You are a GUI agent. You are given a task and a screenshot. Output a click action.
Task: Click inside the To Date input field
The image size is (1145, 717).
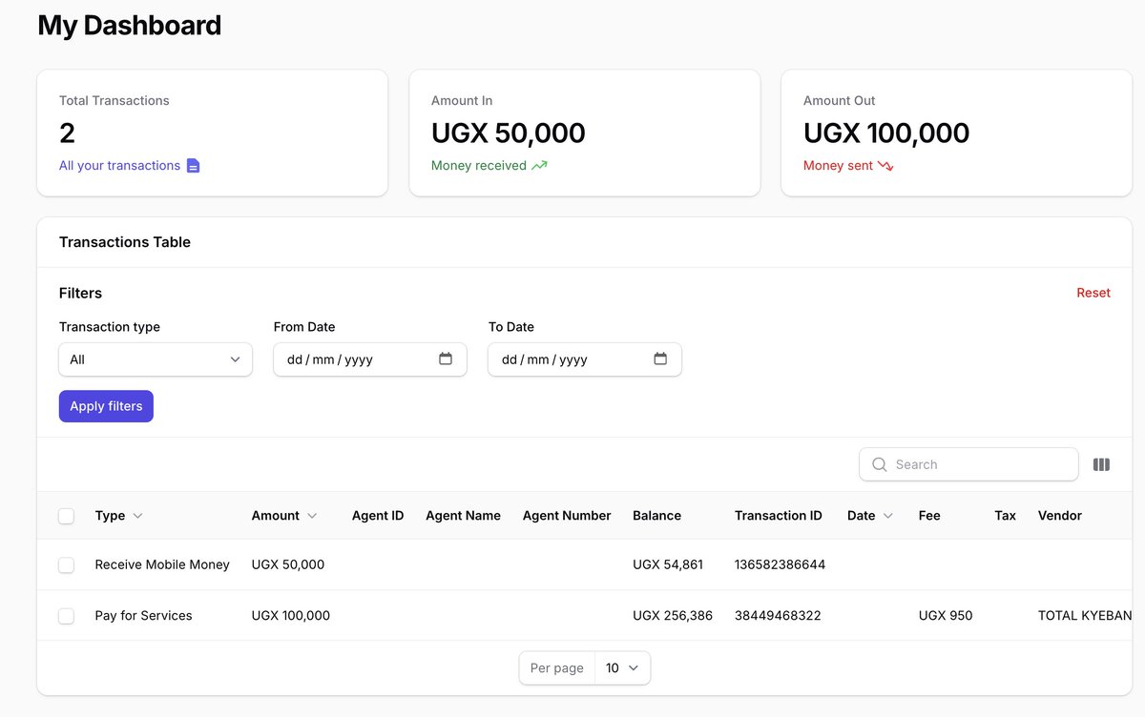tap(585, 359)
